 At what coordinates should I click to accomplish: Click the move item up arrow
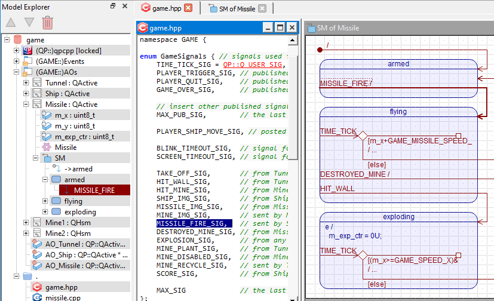11,23
